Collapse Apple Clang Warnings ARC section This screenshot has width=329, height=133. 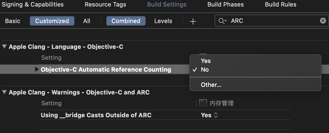coord(4,92)
